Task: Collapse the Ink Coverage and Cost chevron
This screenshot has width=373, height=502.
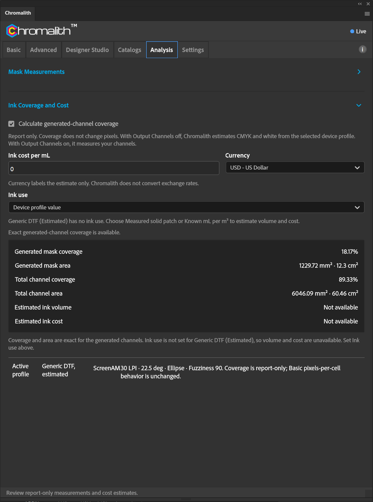Action: point(359,105)
